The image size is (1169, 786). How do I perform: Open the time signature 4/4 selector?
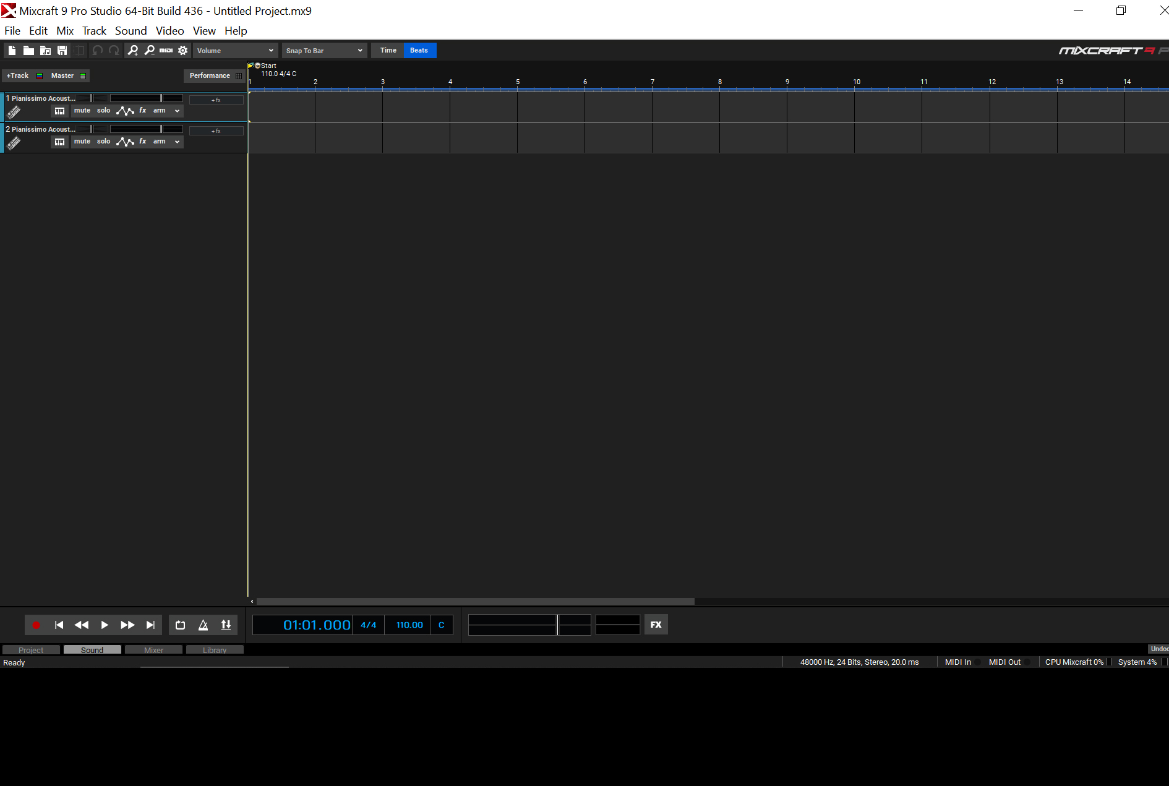[x=369, y=625]
